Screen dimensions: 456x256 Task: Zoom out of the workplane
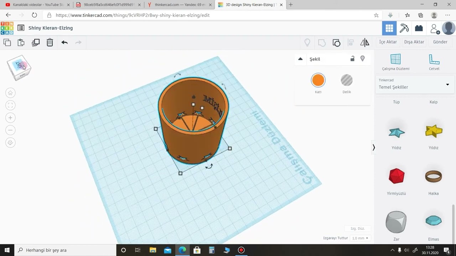click(x=10, y=130)
